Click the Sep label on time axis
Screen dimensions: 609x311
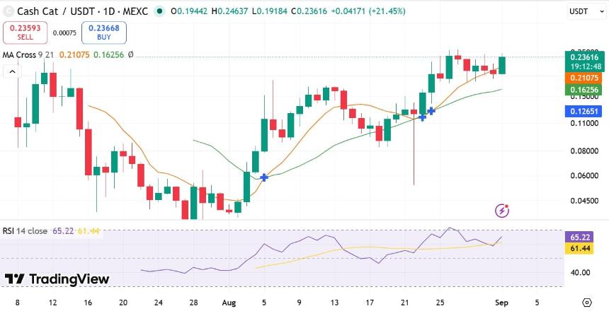pos(502,303)
